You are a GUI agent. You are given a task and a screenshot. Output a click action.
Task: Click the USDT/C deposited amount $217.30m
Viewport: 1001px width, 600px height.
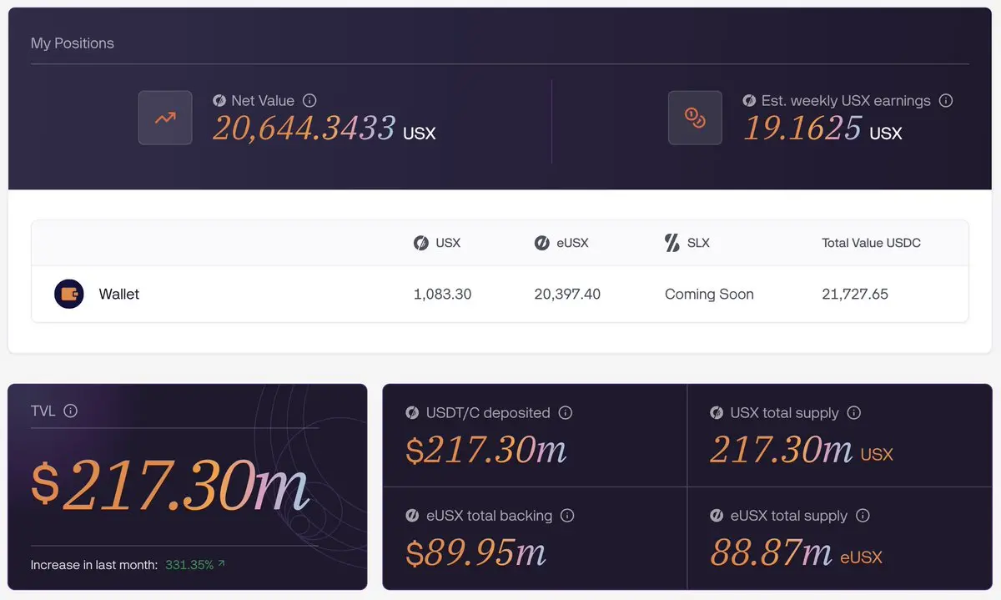pos(486,451)
